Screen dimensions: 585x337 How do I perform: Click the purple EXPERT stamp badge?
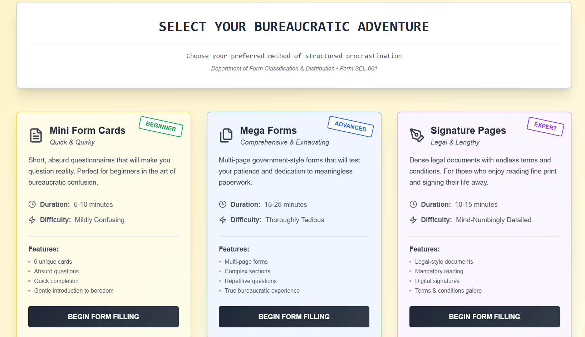click(x=545, y=127)
